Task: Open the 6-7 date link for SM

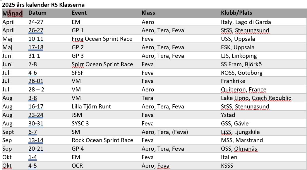Action: click(x=33, y=132)
